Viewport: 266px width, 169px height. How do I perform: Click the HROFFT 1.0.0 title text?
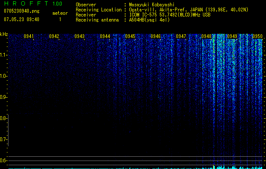tap(33, 3)
